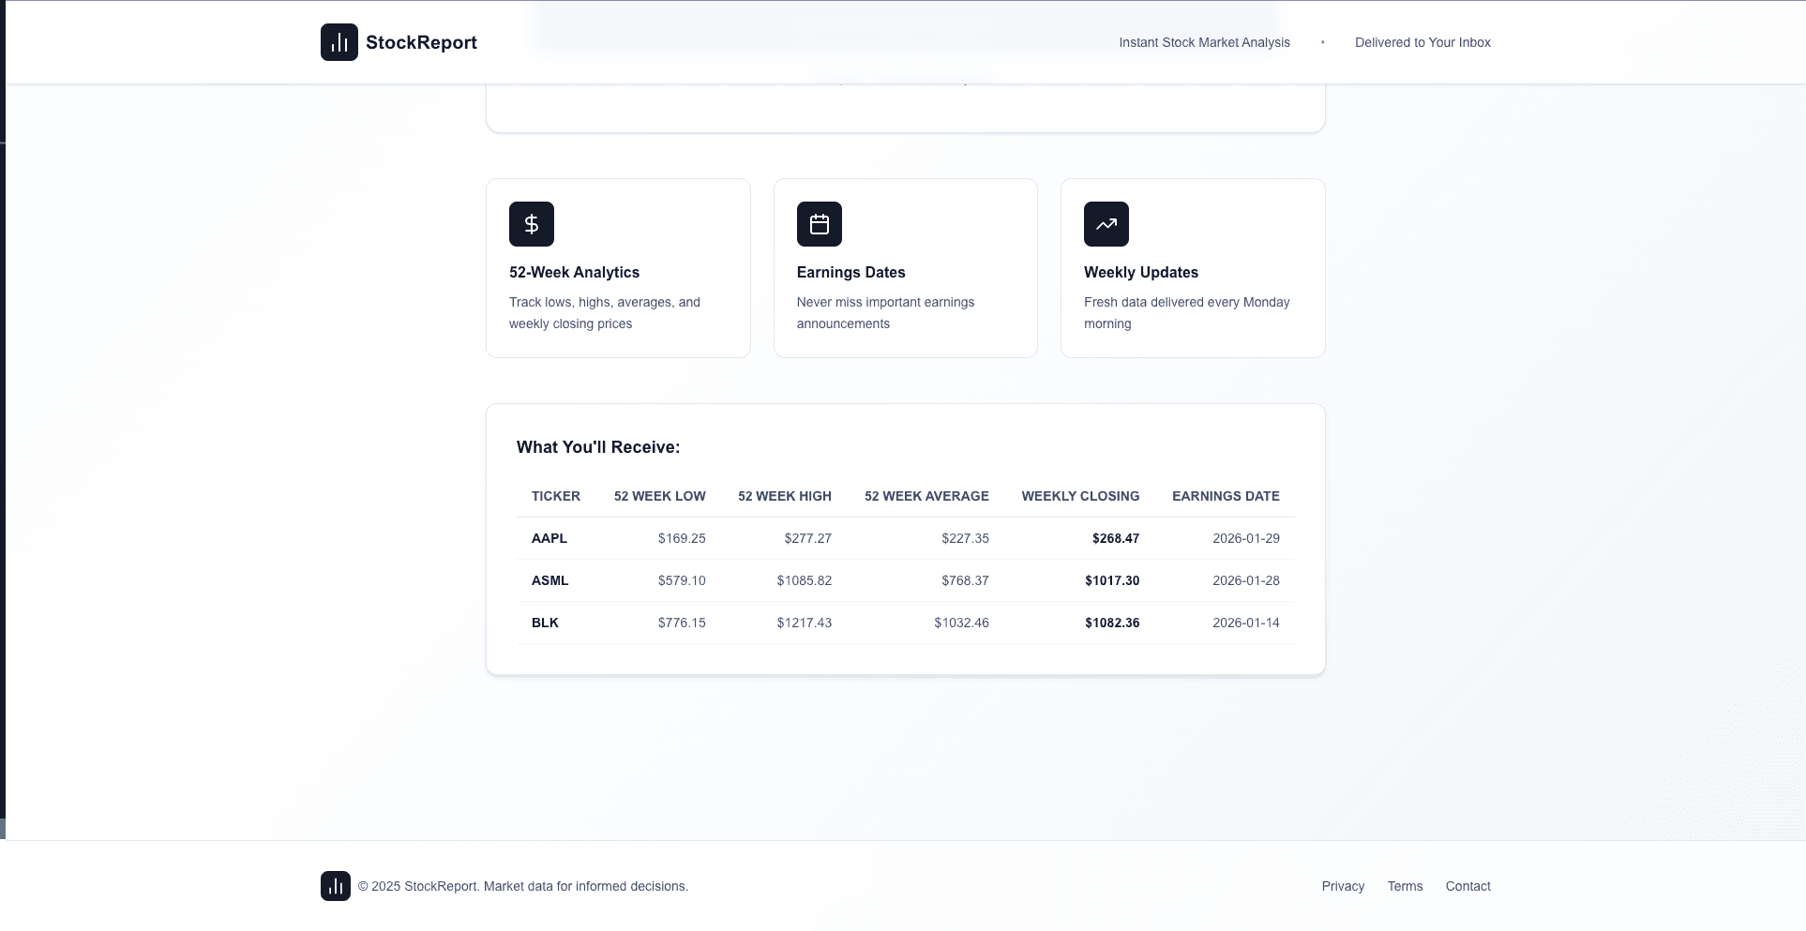
Task: Click ASML 52 week high $1085.82
Action: (x=805, y=580)
